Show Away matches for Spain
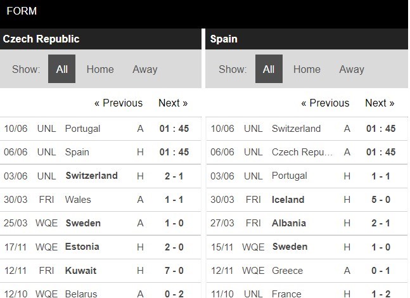The width and height of the screenshot is (410, 298). tap(352, 69)
